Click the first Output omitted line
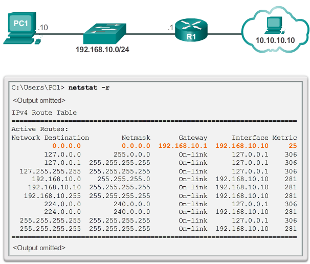310x264 pixels. 39,100
